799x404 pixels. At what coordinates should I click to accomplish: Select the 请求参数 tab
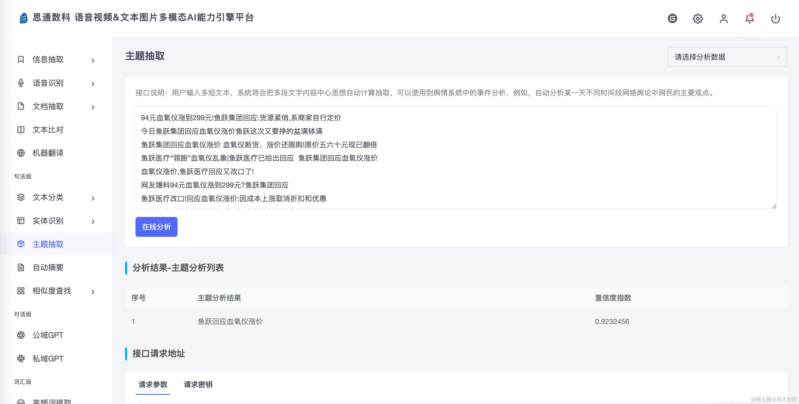coord(152,384)
